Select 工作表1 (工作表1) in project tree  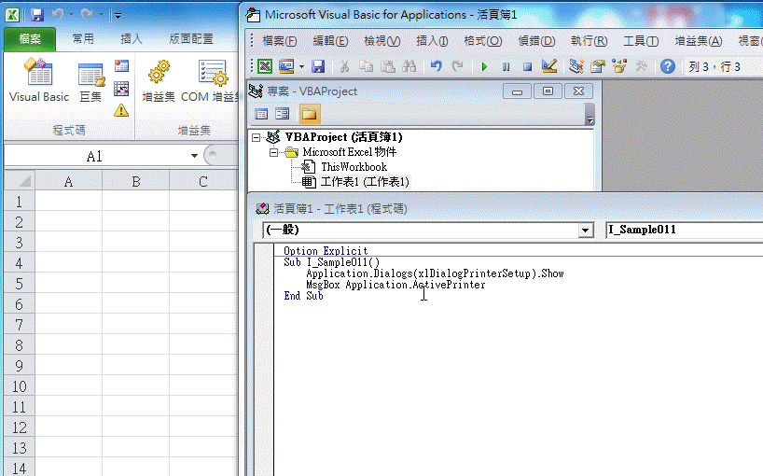(365, 182)
